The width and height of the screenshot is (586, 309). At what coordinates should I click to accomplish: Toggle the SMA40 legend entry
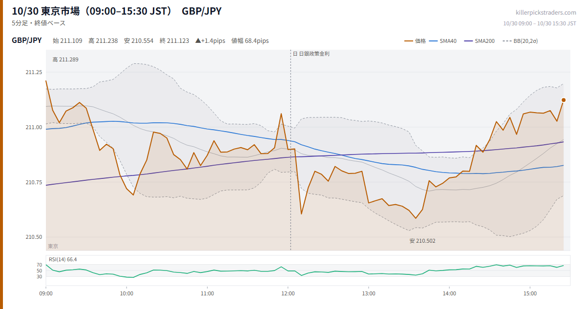[443, 41]
